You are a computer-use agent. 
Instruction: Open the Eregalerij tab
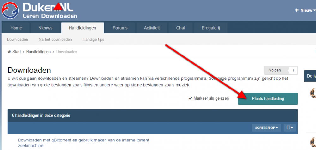[x=210, y=28]
